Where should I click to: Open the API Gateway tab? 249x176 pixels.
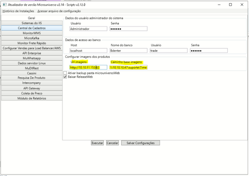(32, 88)
